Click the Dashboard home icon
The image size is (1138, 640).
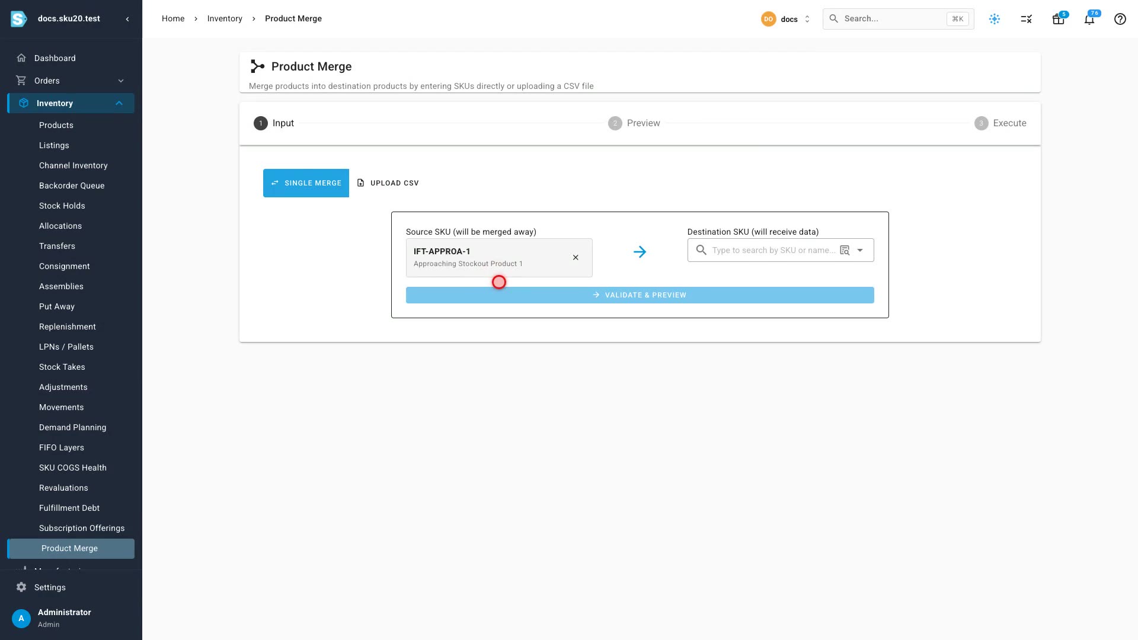21,58
